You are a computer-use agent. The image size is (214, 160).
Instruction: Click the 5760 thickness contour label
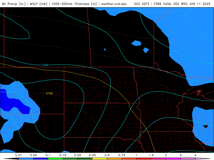click(x=49, y=93)
